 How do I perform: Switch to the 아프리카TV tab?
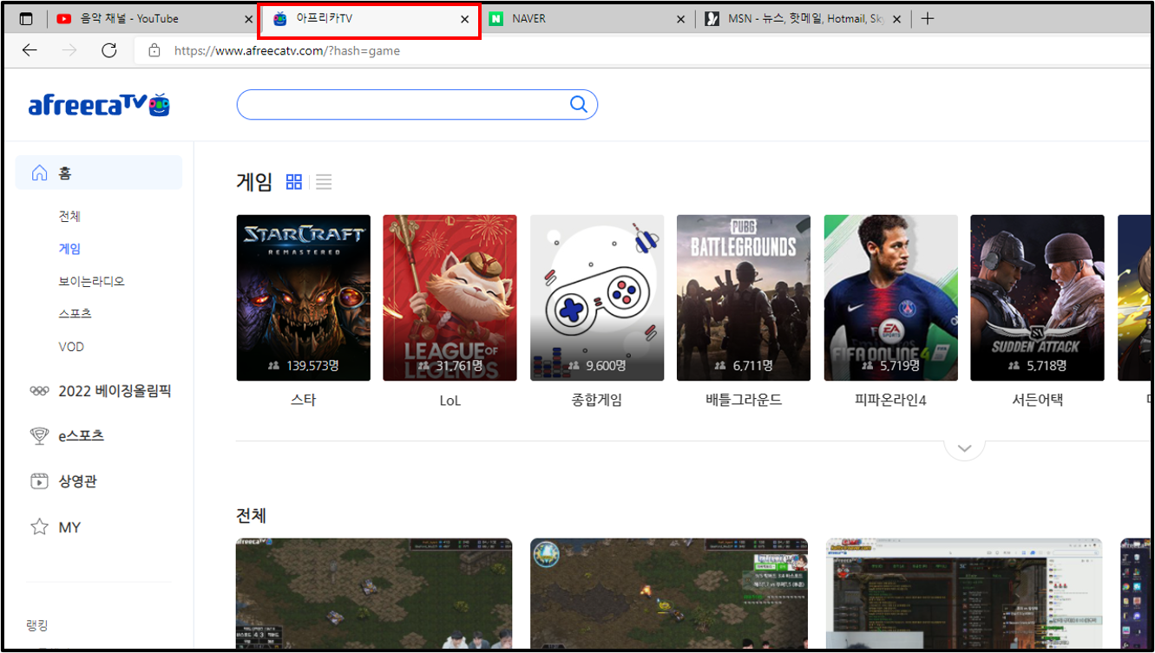point(369,19)
